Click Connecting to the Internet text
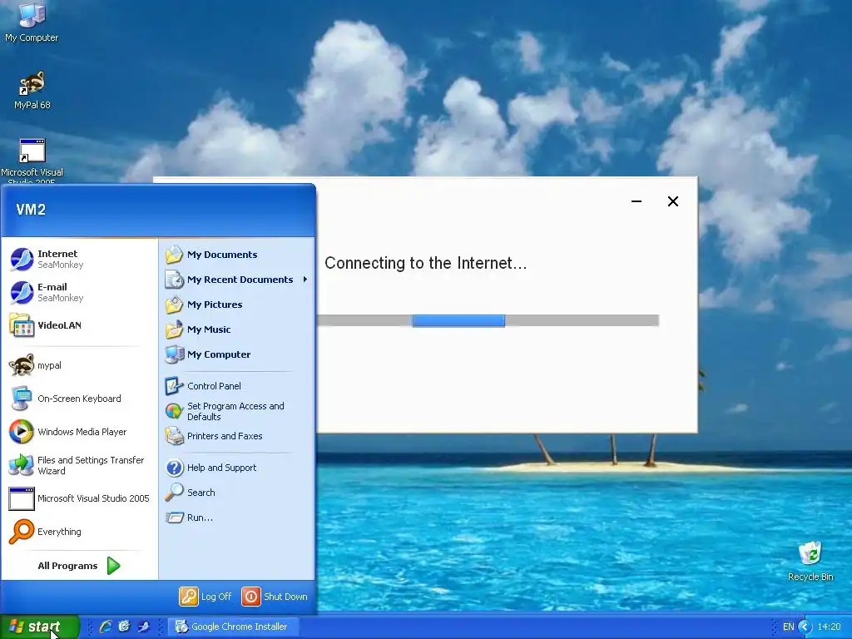 tap(425, 263)
